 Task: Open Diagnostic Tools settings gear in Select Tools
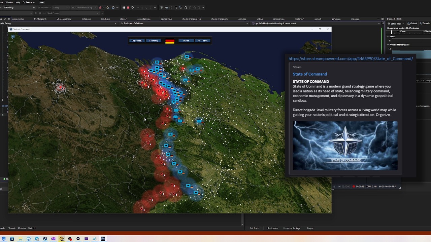coord(389,24)
